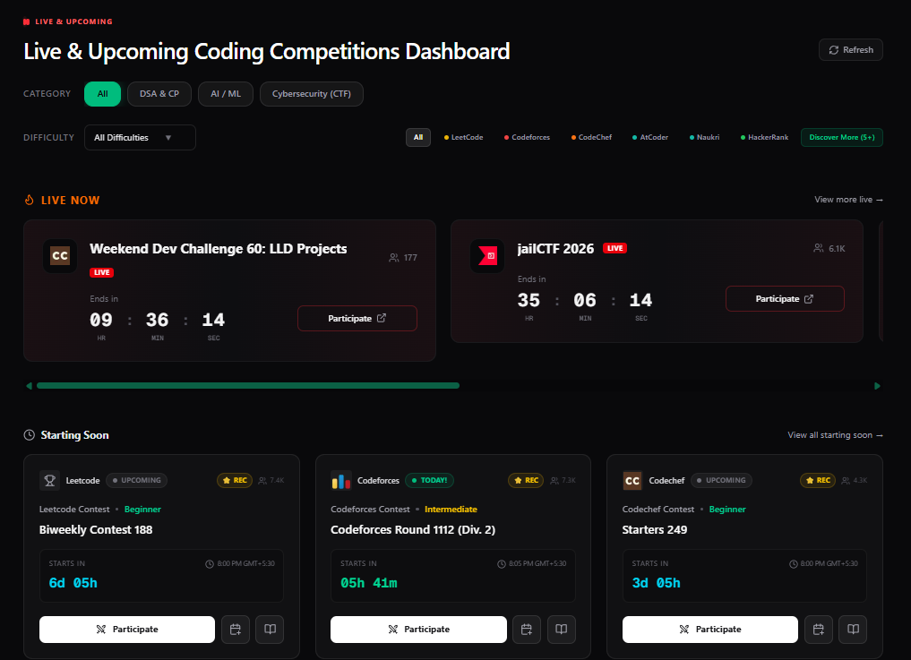The width and height of the screenshot is (911, 660).
Task: Open book icon for Starters 249
Action: tap(853, 630)
